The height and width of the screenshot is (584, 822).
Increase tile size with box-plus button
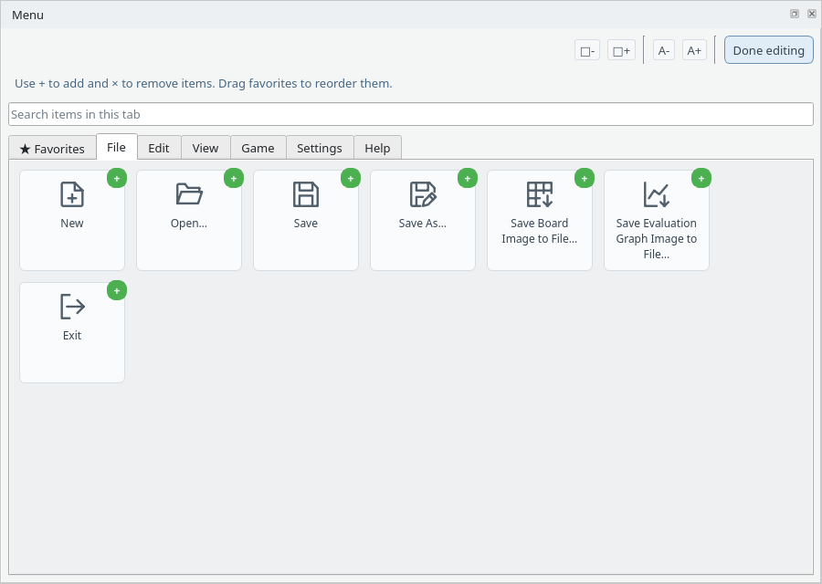click(x=621, y=50)
